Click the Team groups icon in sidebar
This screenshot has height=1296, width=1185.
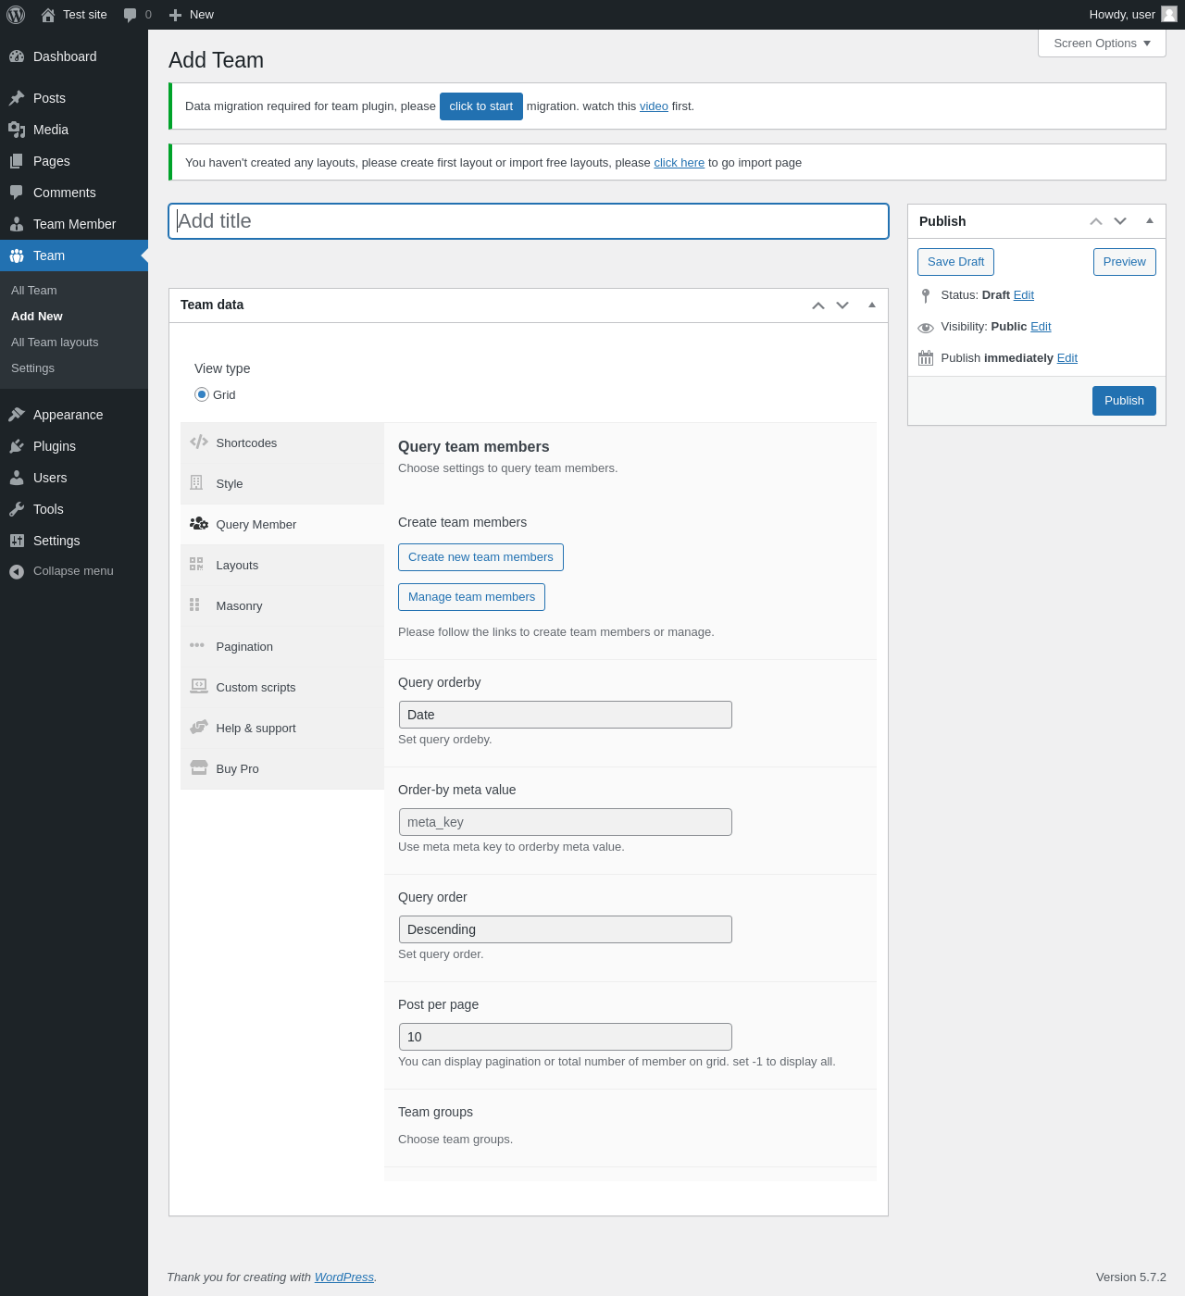[17, 255]
